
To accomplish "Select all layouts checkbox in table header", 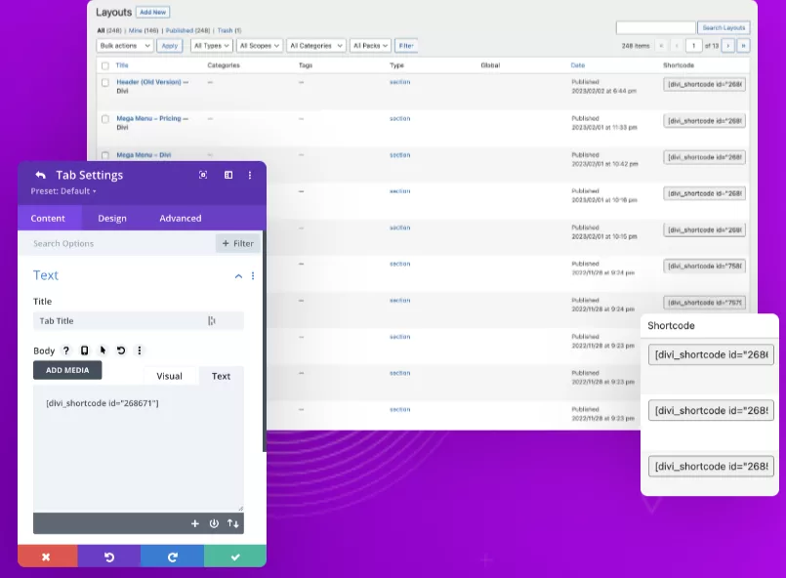I will pyautogui.click(x=104, y=65).
